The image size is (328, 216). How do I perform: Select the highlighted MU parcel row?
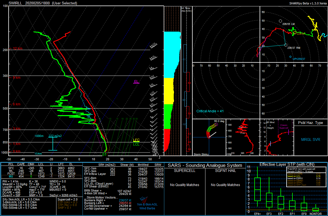point(41,176)
